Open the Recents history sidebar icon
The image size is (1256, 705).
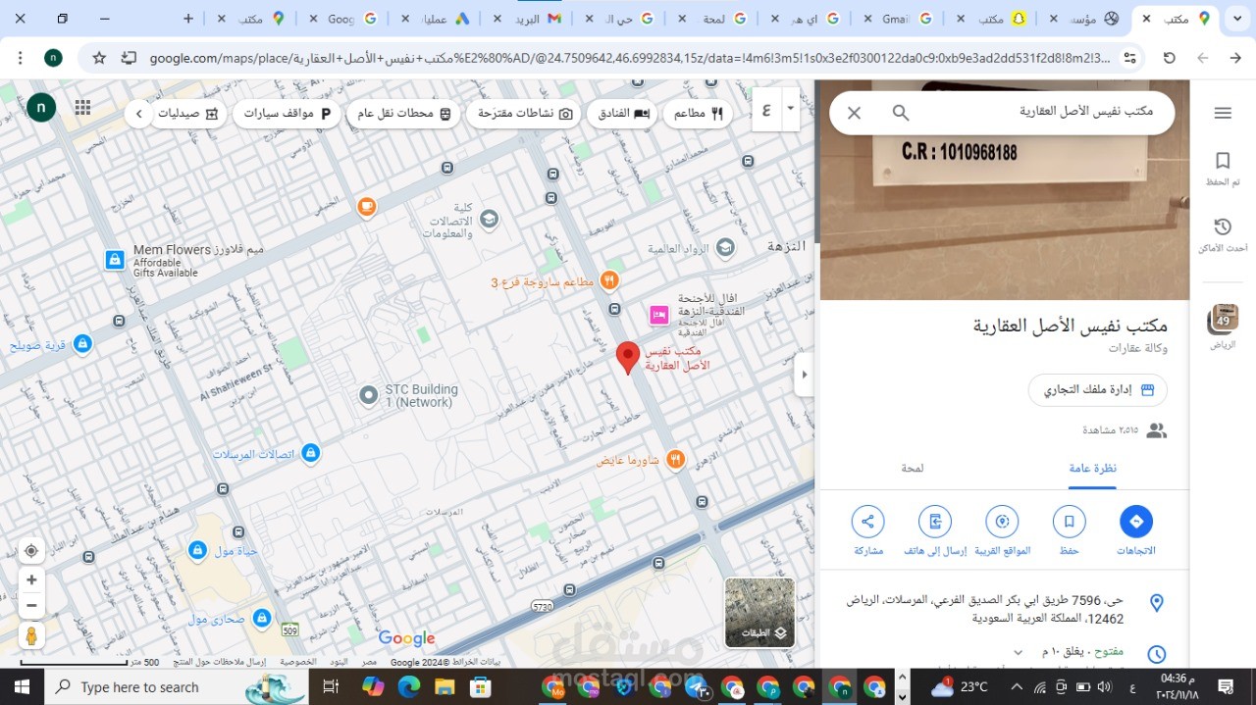tap(1223, 235)
